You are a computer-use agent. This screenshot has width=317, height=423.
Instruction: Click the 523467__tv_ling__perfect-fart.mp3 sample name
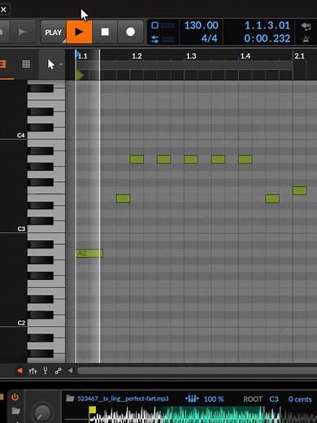coord(123,399)
